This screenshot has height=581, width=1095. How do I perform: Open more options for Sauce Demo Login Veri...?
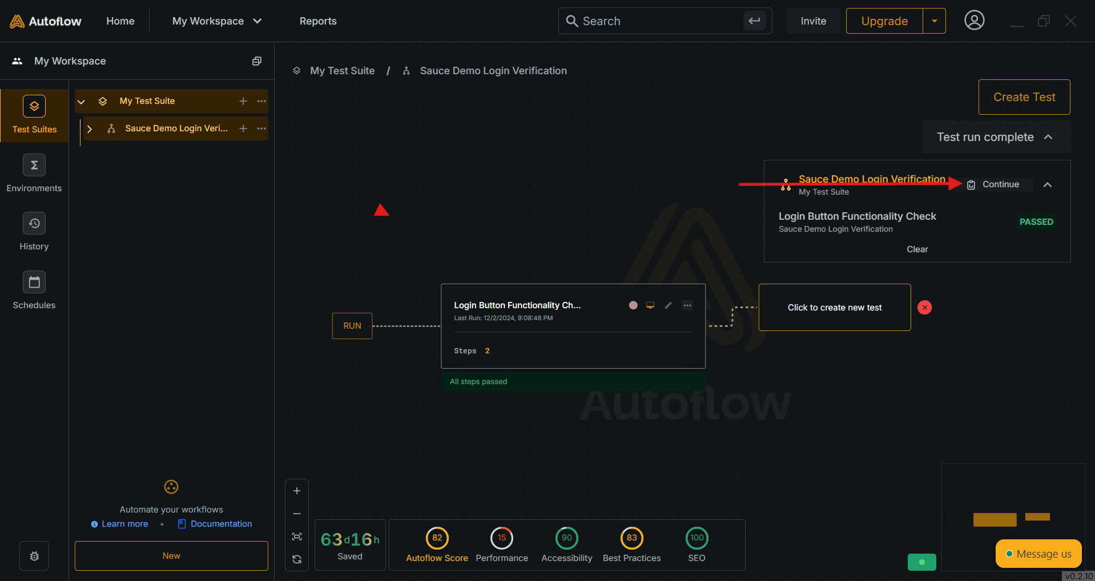[x=261, y=128]
